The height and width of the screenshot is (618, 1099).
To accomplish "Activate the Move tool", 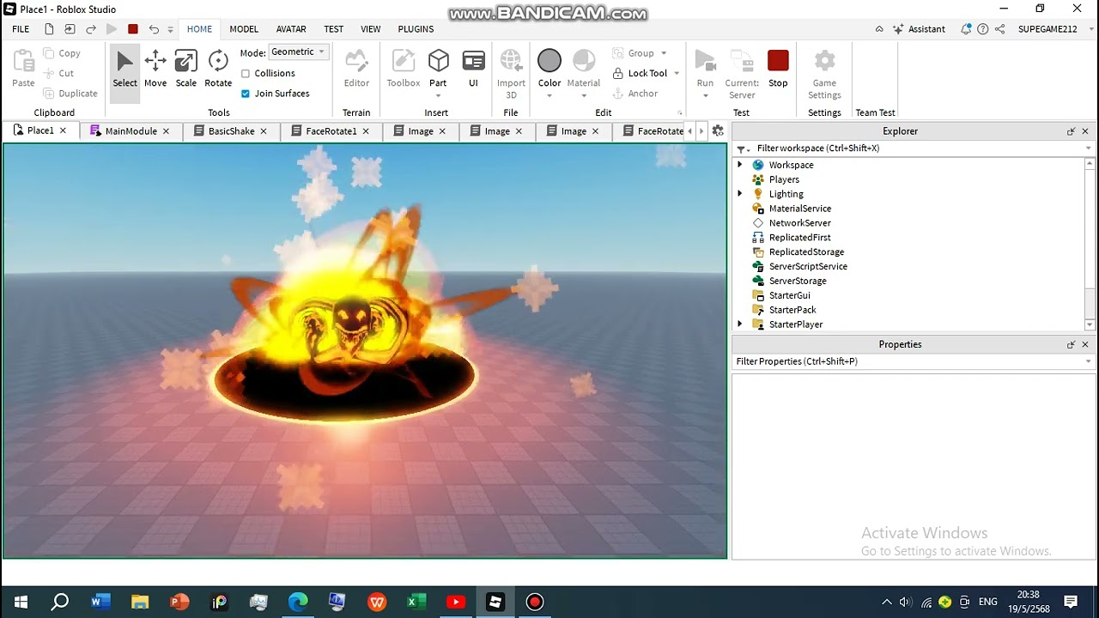I will coord(155,68).
